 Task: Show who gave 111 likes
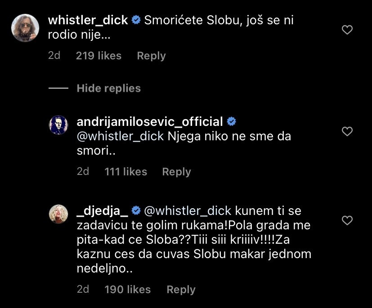125,172
